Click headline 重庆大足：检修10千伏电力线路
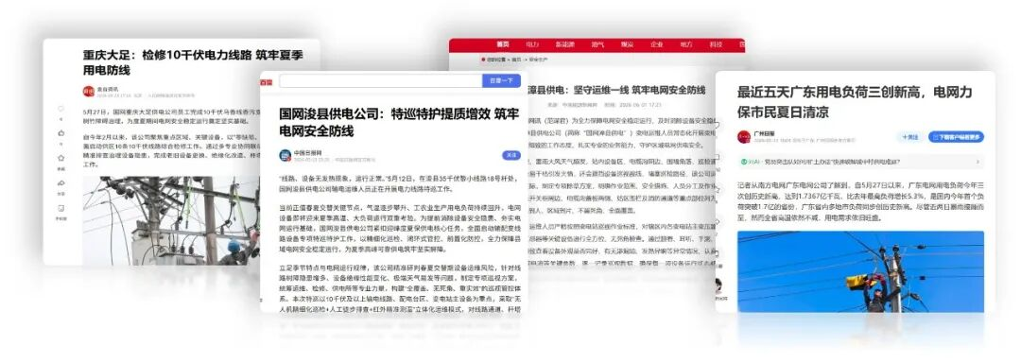Viewport: 1021px width, 363px height. [x=168, y=56]
